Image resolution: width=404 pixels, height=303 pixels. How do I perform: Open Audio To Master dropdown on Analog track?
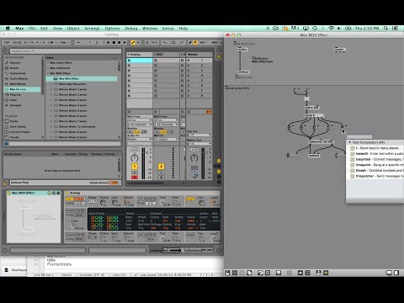coord(140,139)
